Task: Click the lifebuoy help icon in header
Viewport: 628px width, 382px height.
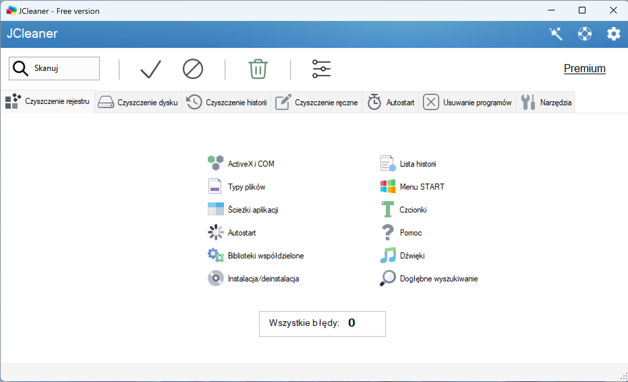Action: click(585, 34)
